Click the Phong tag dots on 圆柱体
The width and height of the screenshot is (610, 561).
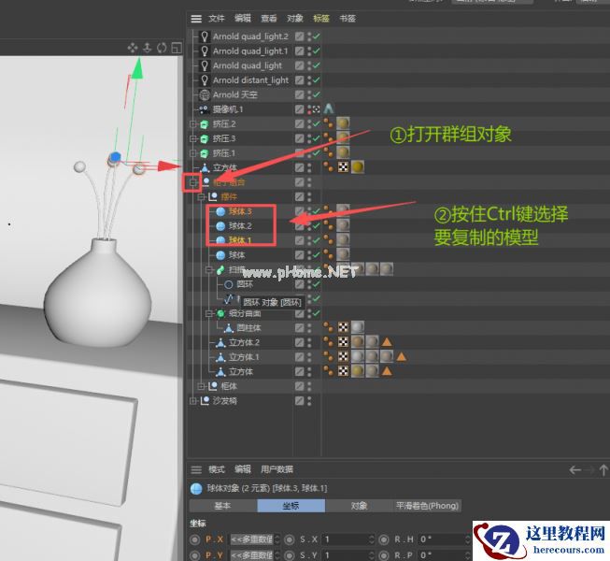pyautogui.click(x=328, y=327)
